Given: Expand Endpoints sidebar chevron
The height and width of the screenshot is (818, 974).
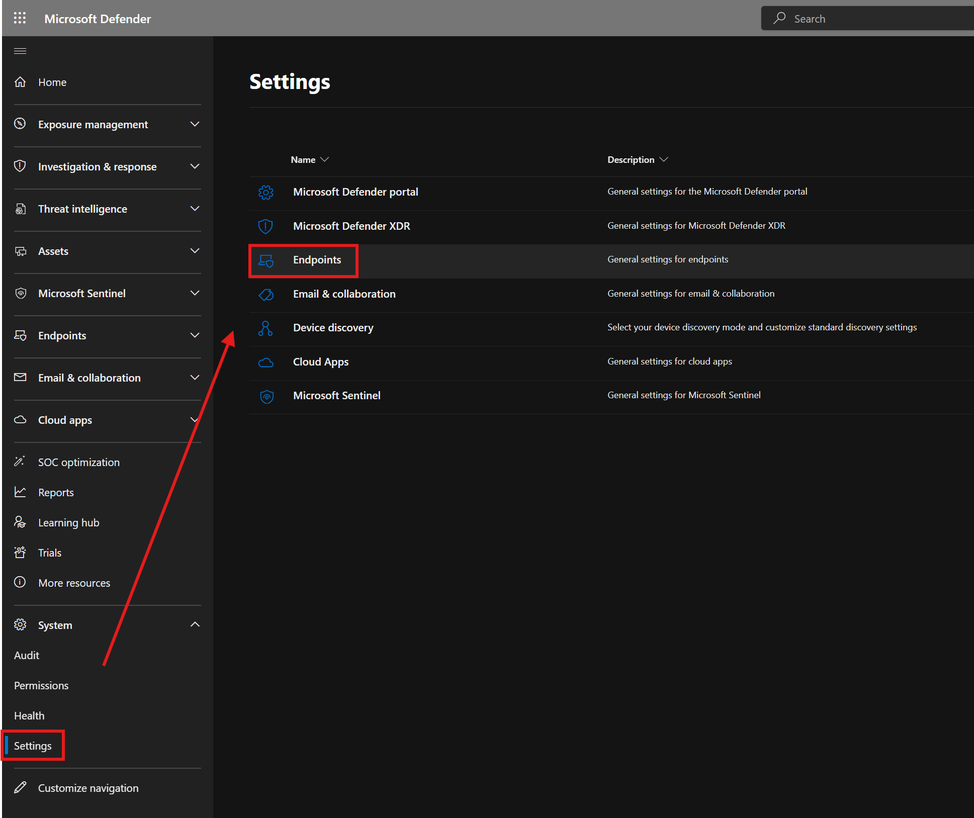Looking at the screenshot, I should pyautogui.click(x=195, y=335).
